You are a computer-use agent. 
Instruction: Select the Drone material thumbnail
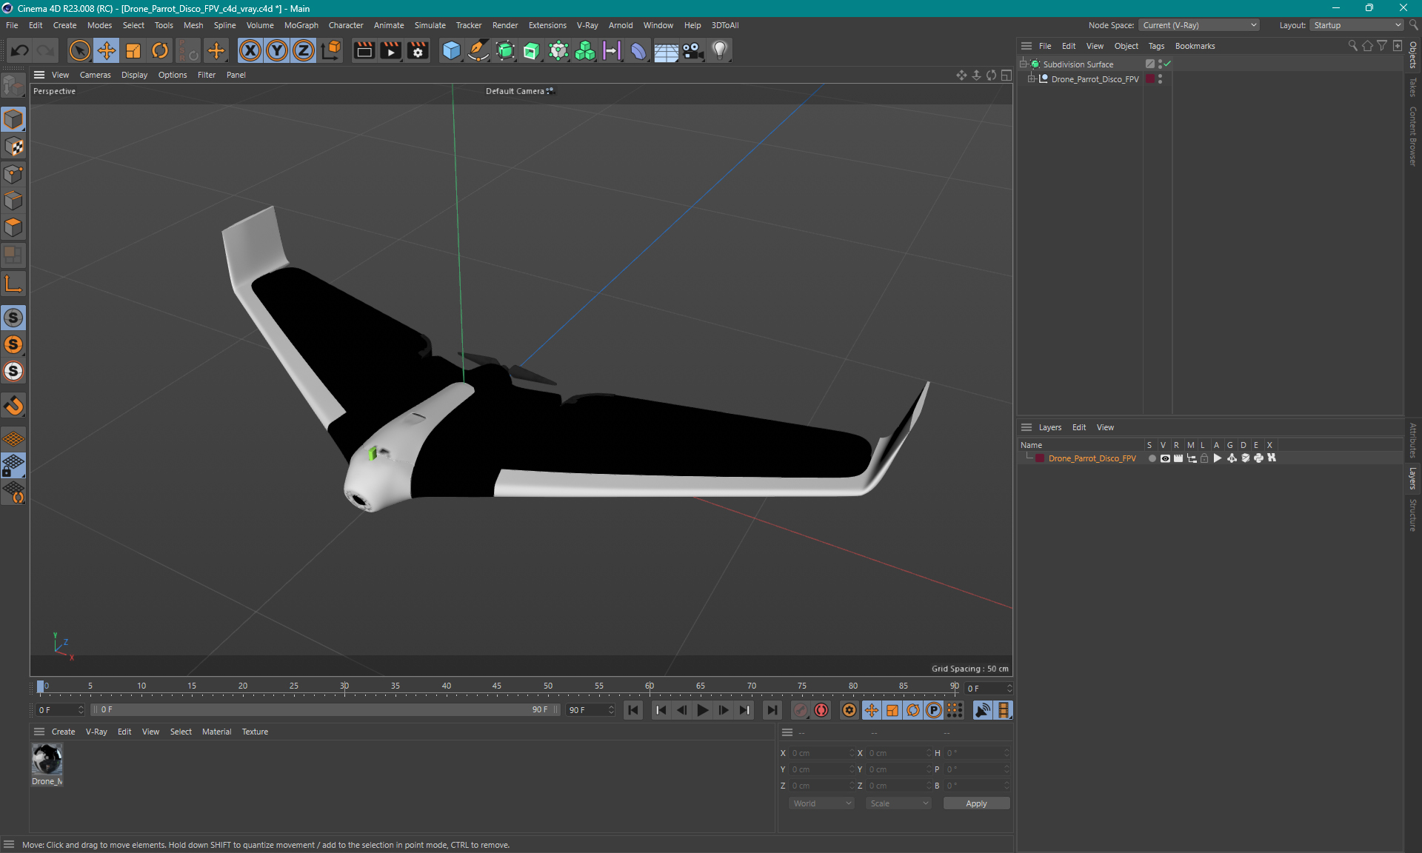[x=47, y=759]
